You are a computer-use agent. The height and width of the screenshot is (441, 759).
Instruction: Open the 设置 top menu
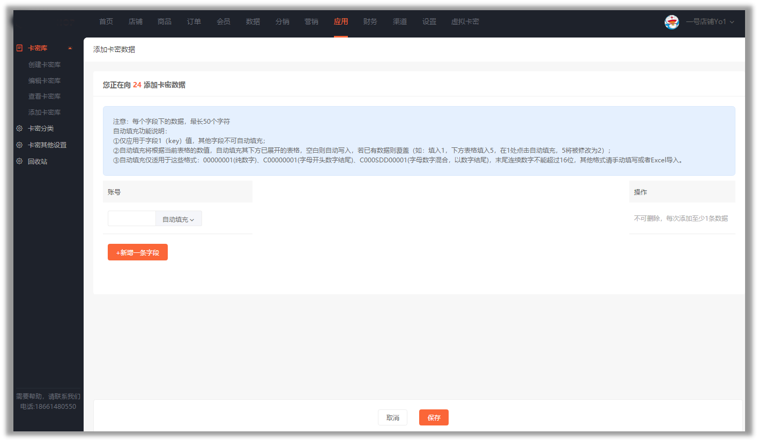[429, 22]
